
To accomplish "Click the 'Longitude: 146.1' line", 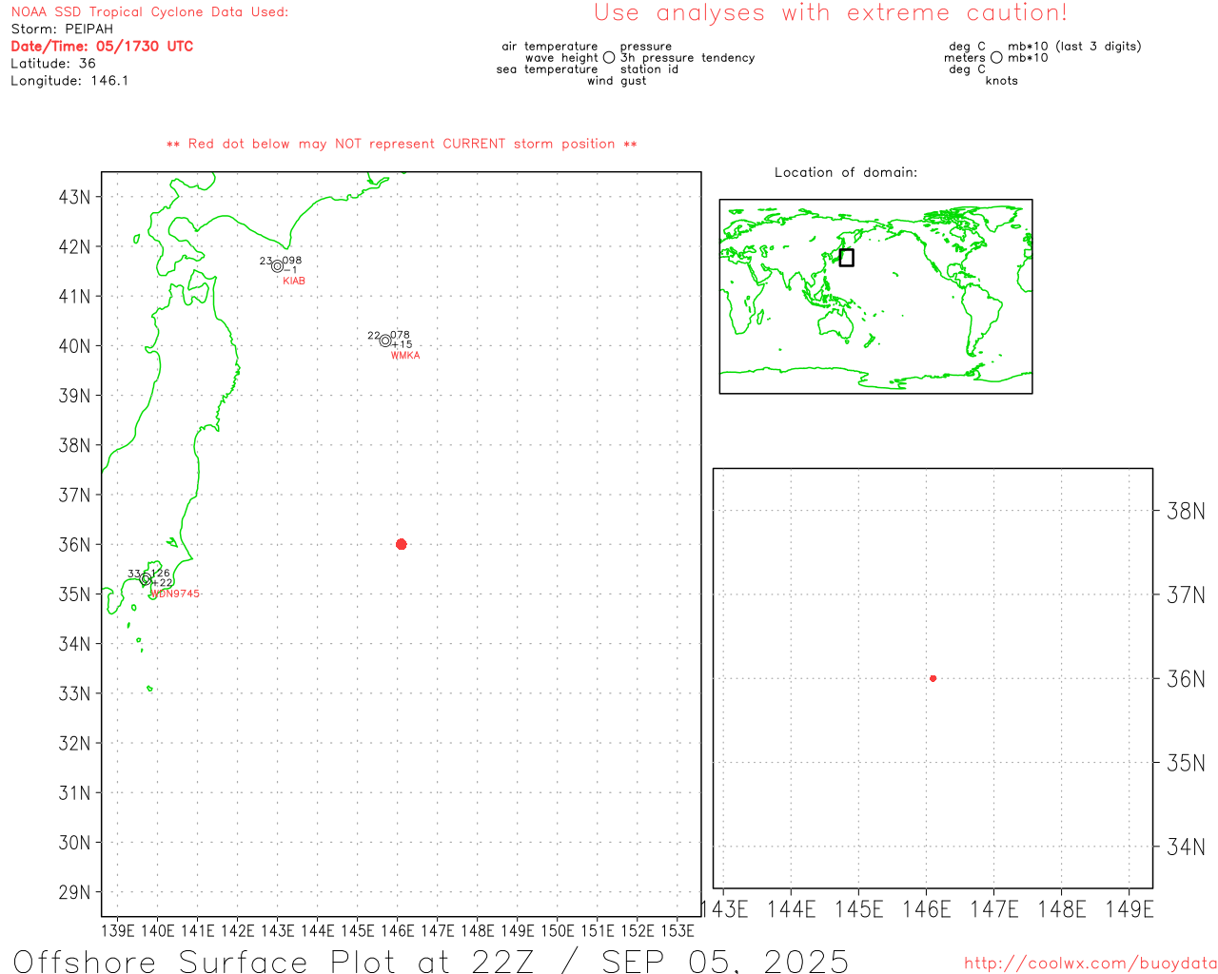I will coord(69,81).
